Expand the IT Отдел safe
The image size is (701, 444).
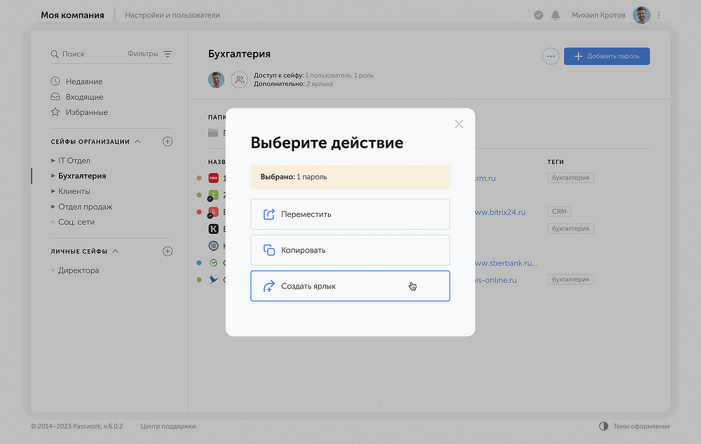53,161
